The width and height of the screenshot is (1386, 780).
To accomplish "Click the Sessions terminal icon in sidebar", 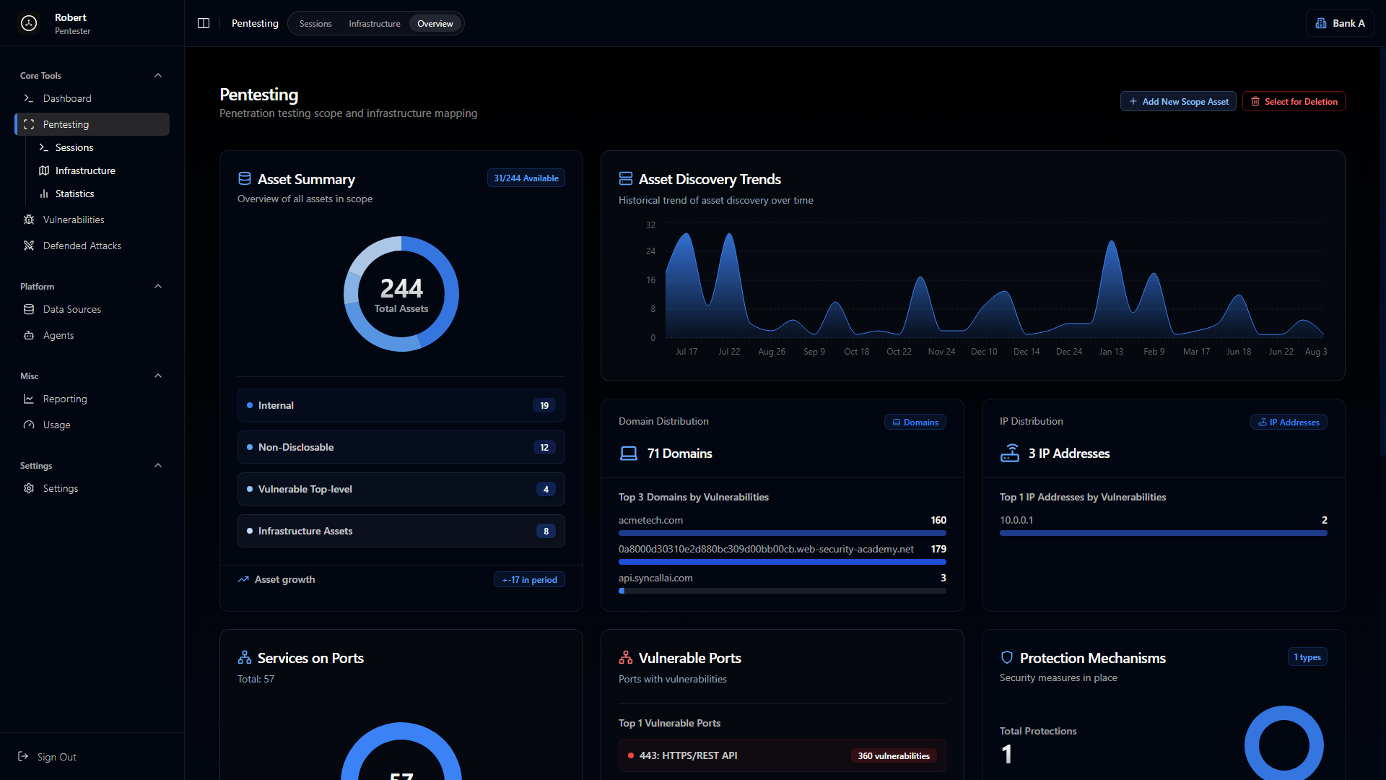I will (44, 147).
